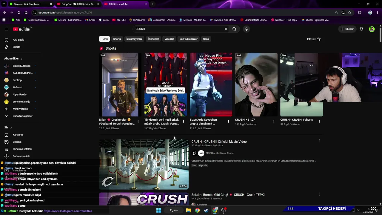Switch to Dünya'nın EN KİRLİ Şehrine tab
Viewport: 382px width, 215px height.
(78, 4)
